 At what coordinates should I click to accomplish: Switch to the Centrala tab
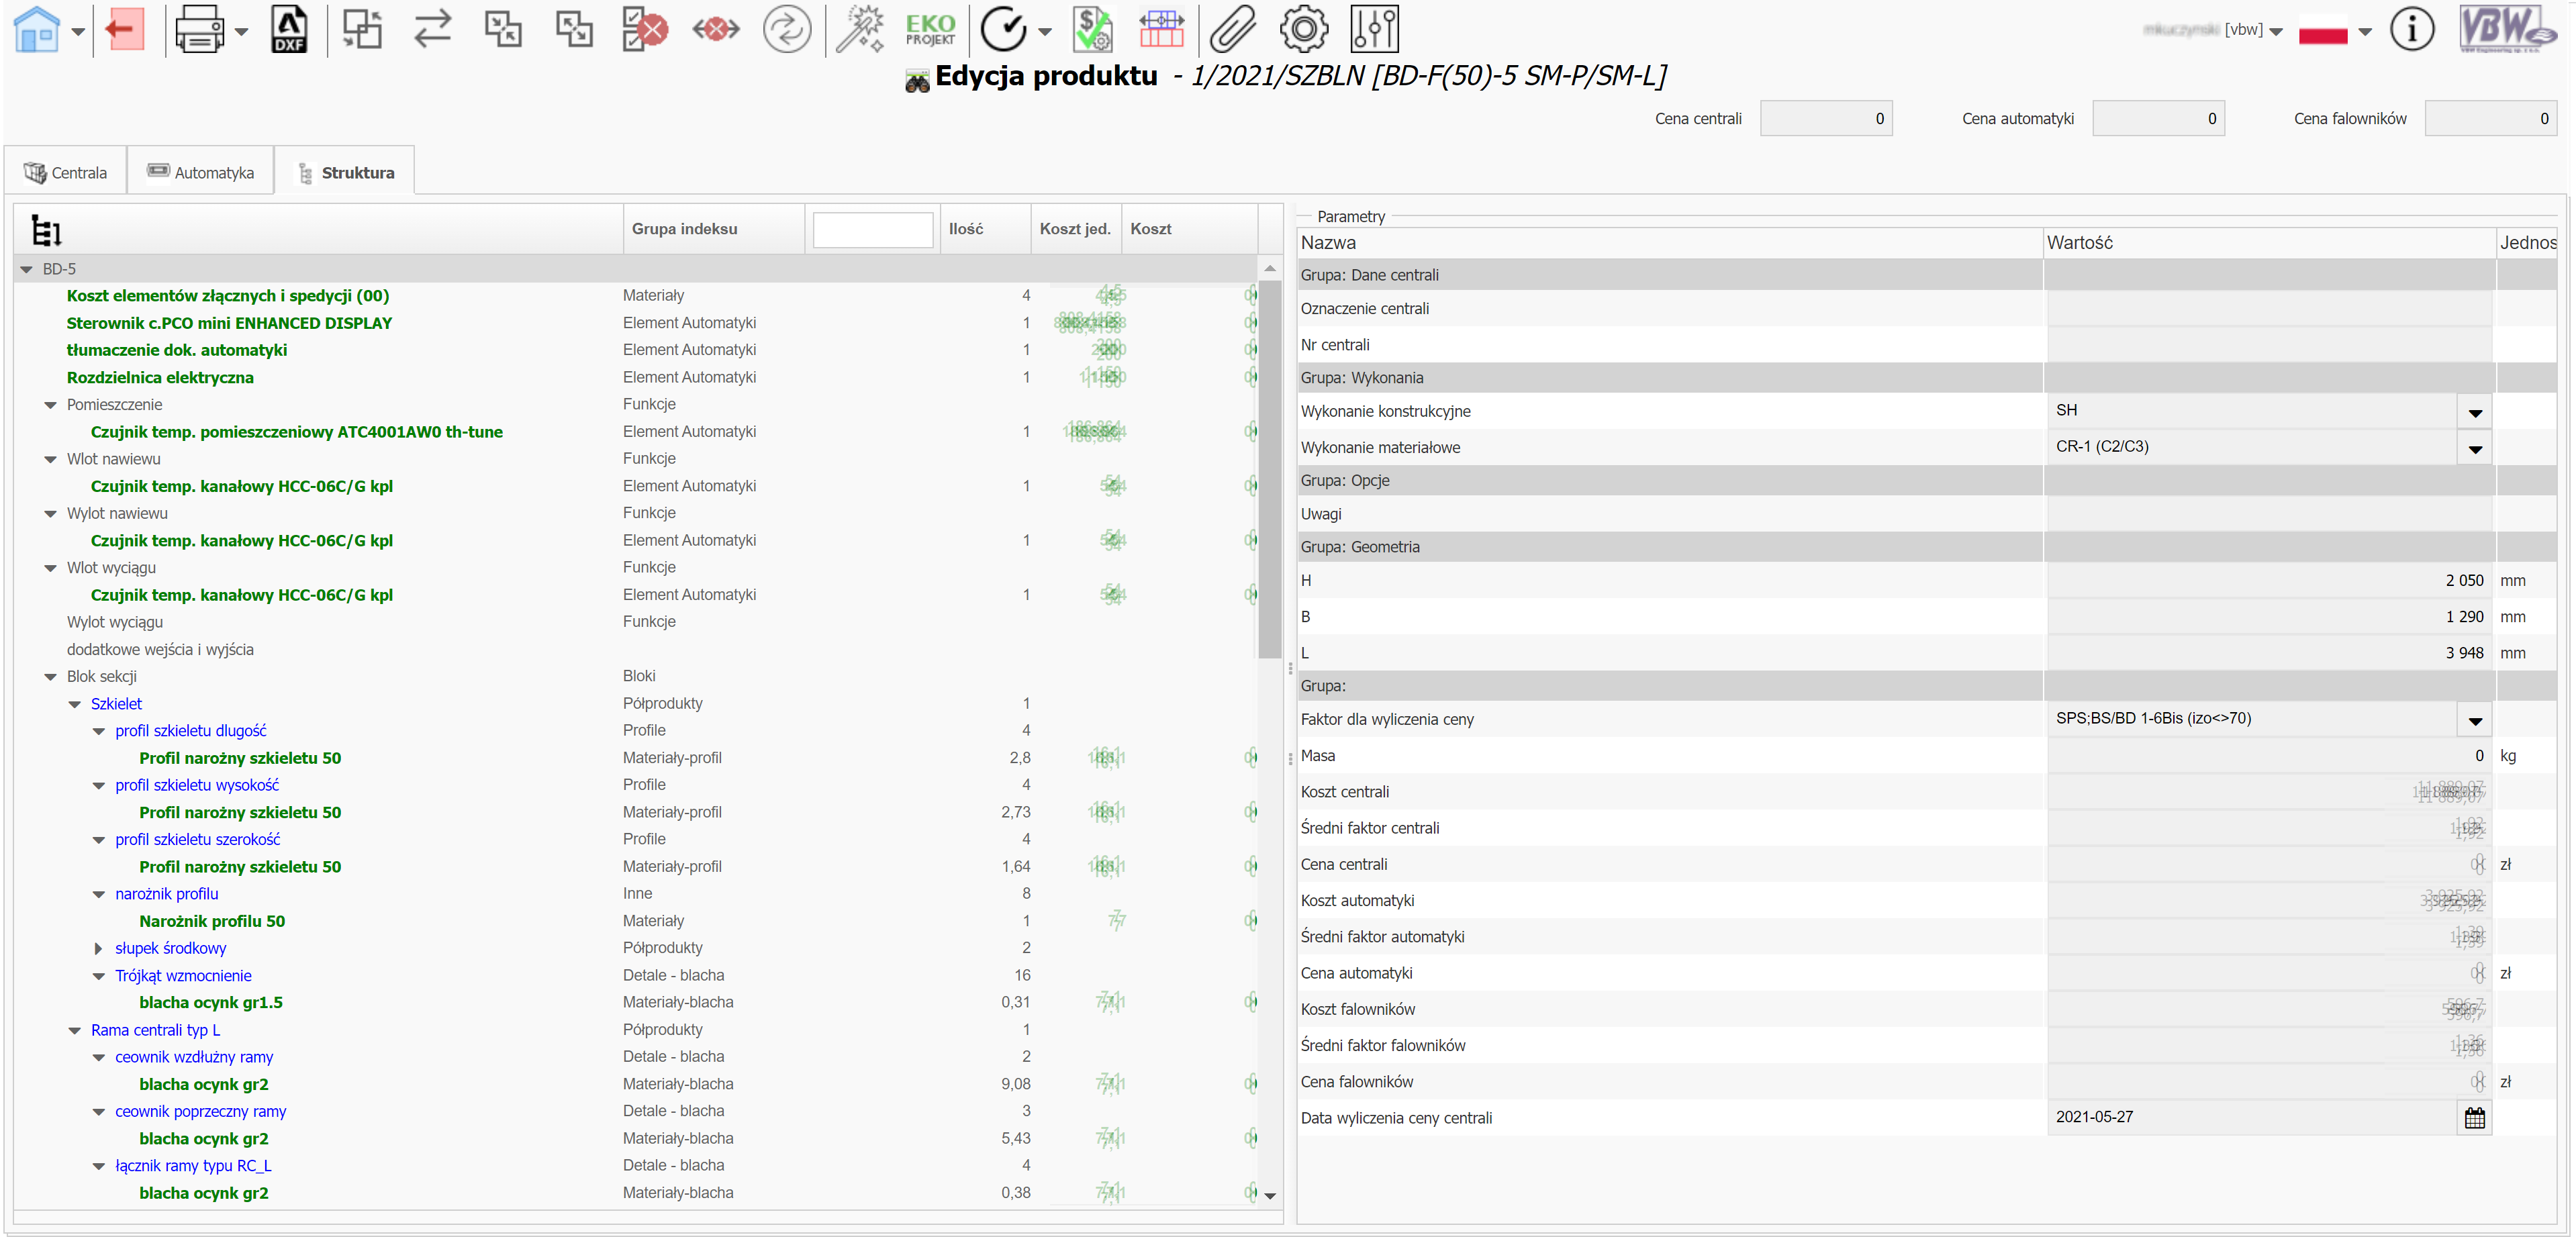66,173
